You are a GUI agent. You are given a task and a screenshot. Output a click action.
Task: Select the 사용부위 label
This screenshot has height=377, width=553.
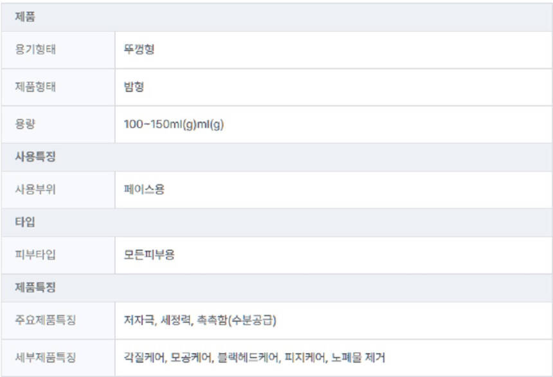point(35,190)
